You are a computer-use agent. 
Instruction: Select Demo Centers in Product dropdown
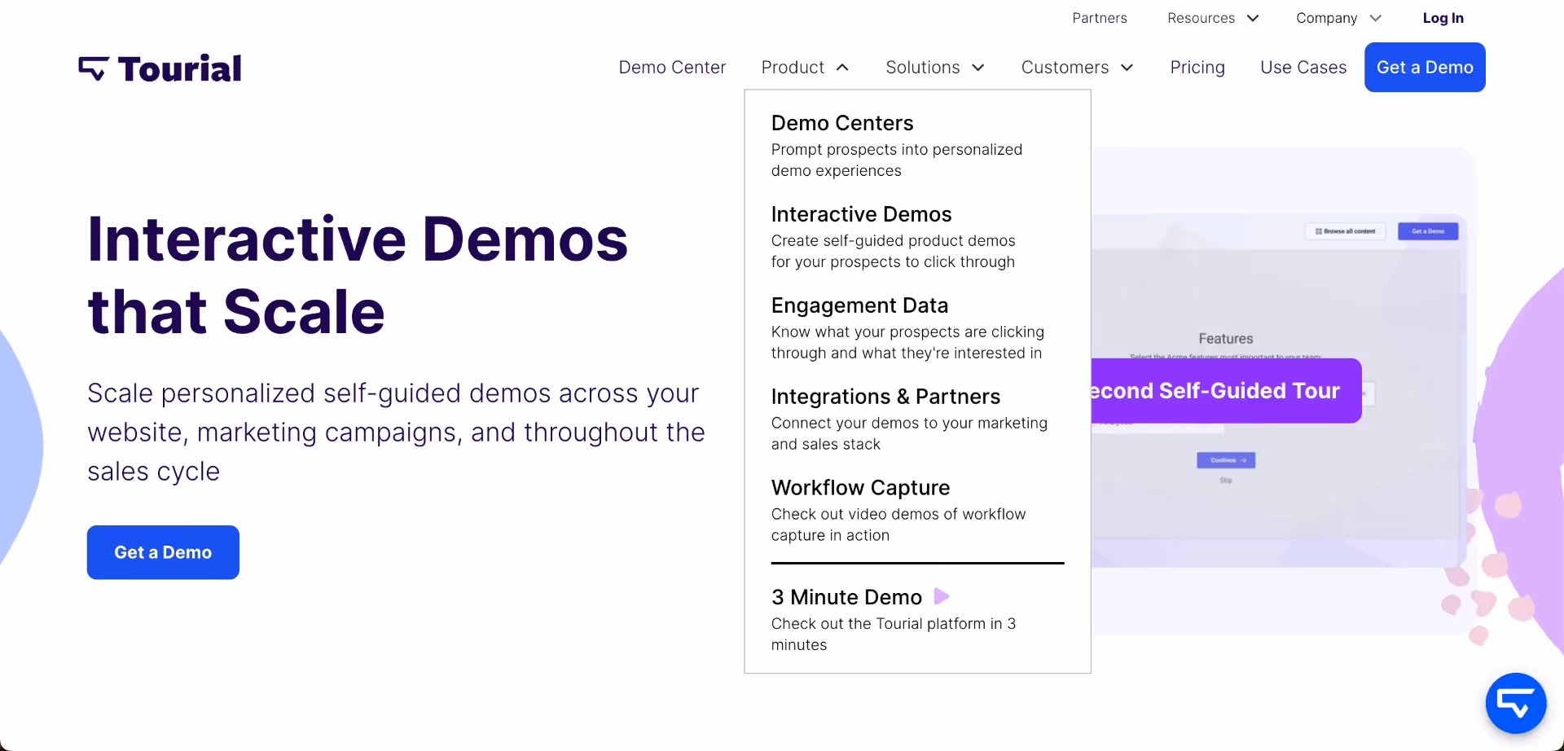[x=842, y=123]
